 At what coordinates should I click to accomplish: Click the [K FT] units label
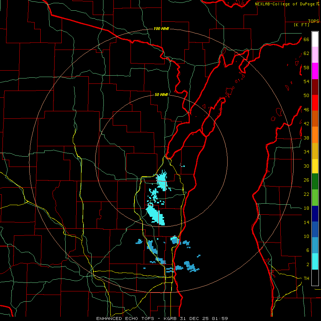click(301, 25)
